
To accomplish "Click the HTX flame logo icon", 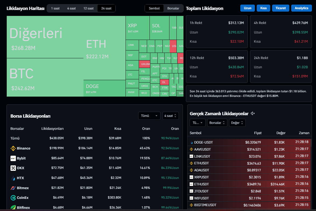I will [13, 178].
